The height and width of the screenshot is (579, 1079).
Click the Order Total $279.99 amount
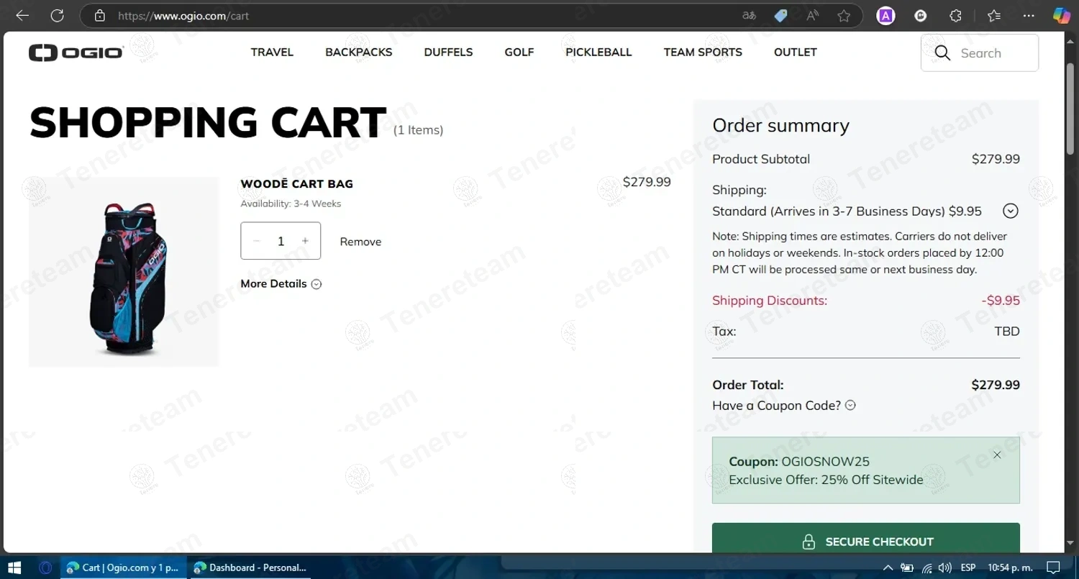[x=996, y=385]
